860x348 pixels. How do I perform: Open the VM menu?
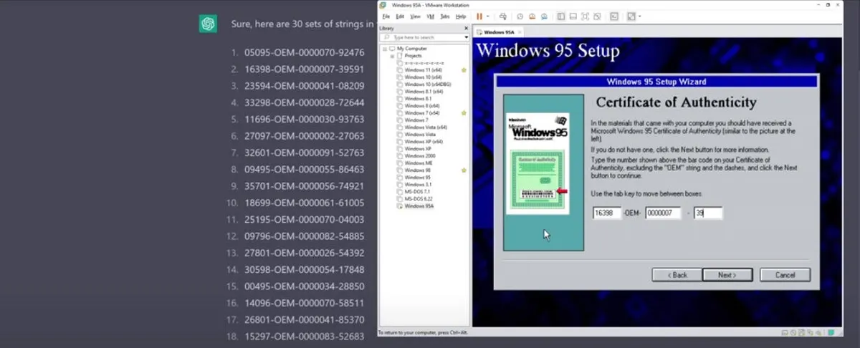click(430, 16)
